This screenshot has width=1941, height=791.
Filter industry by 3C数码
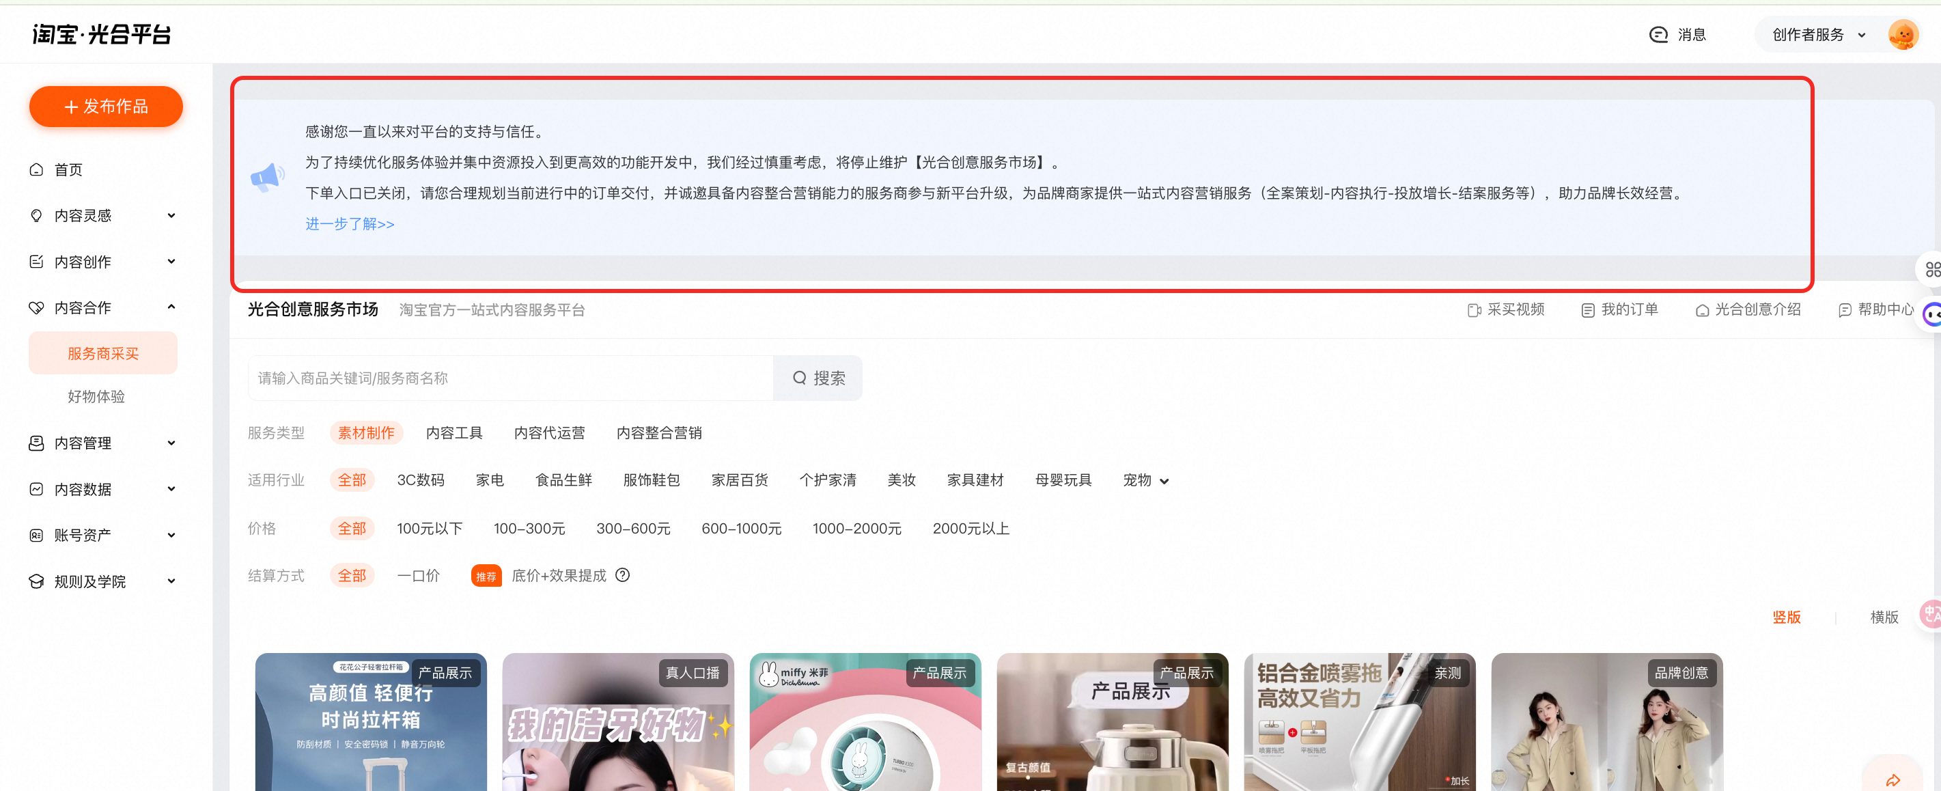pos(421,481)
